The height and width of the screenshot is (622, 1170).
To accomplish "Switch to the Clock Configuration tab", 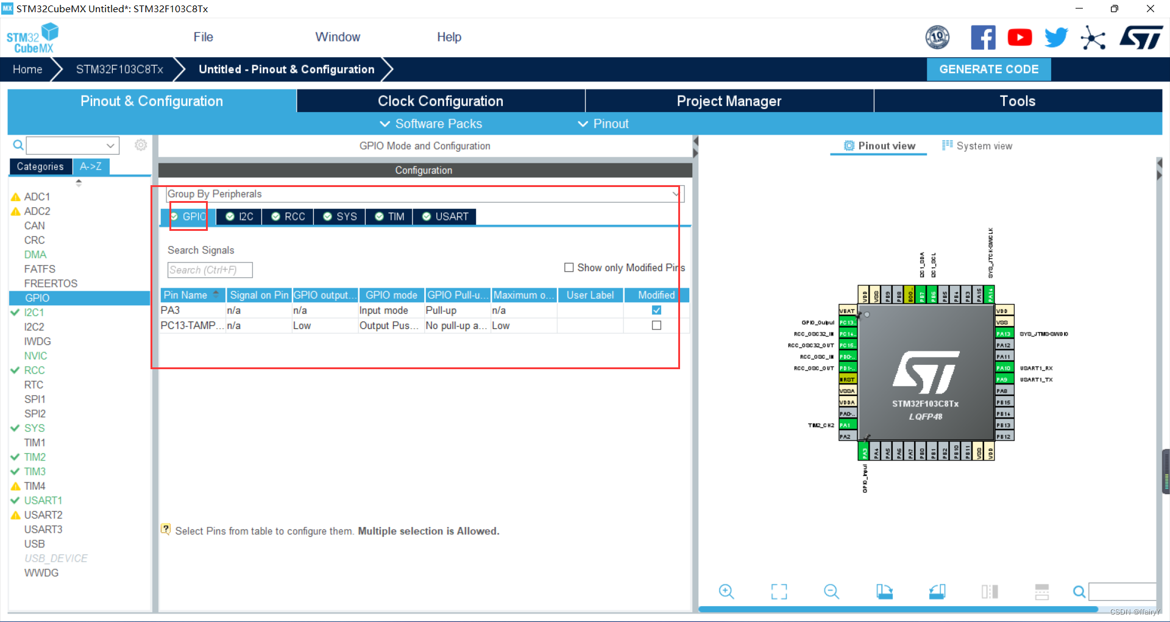I will (441, 101).
